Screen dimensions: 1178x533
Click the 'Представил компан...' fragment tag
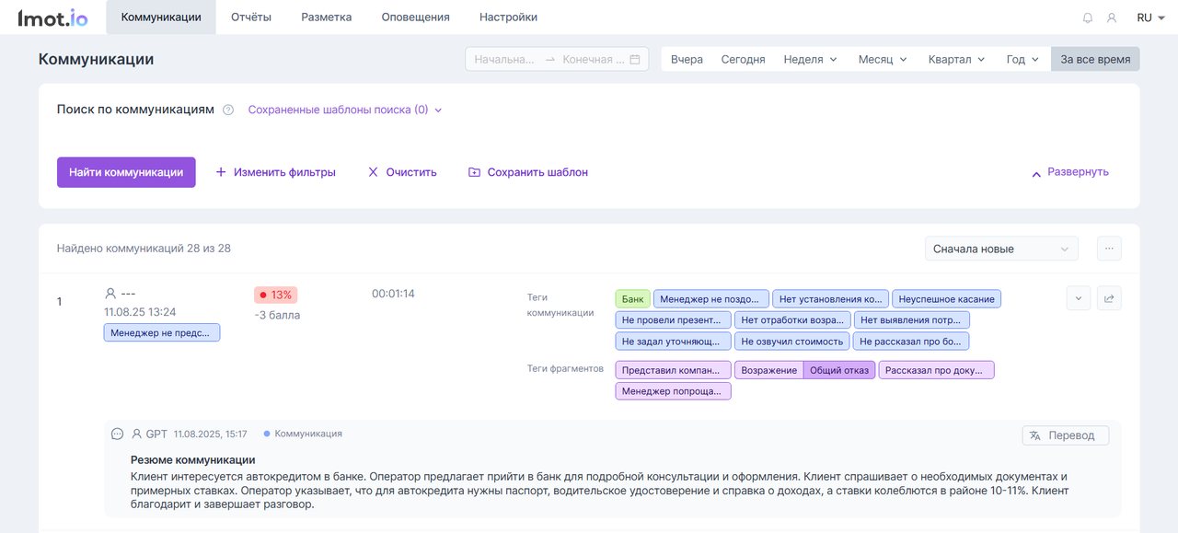pyautogui.click(x=674, y=370)
